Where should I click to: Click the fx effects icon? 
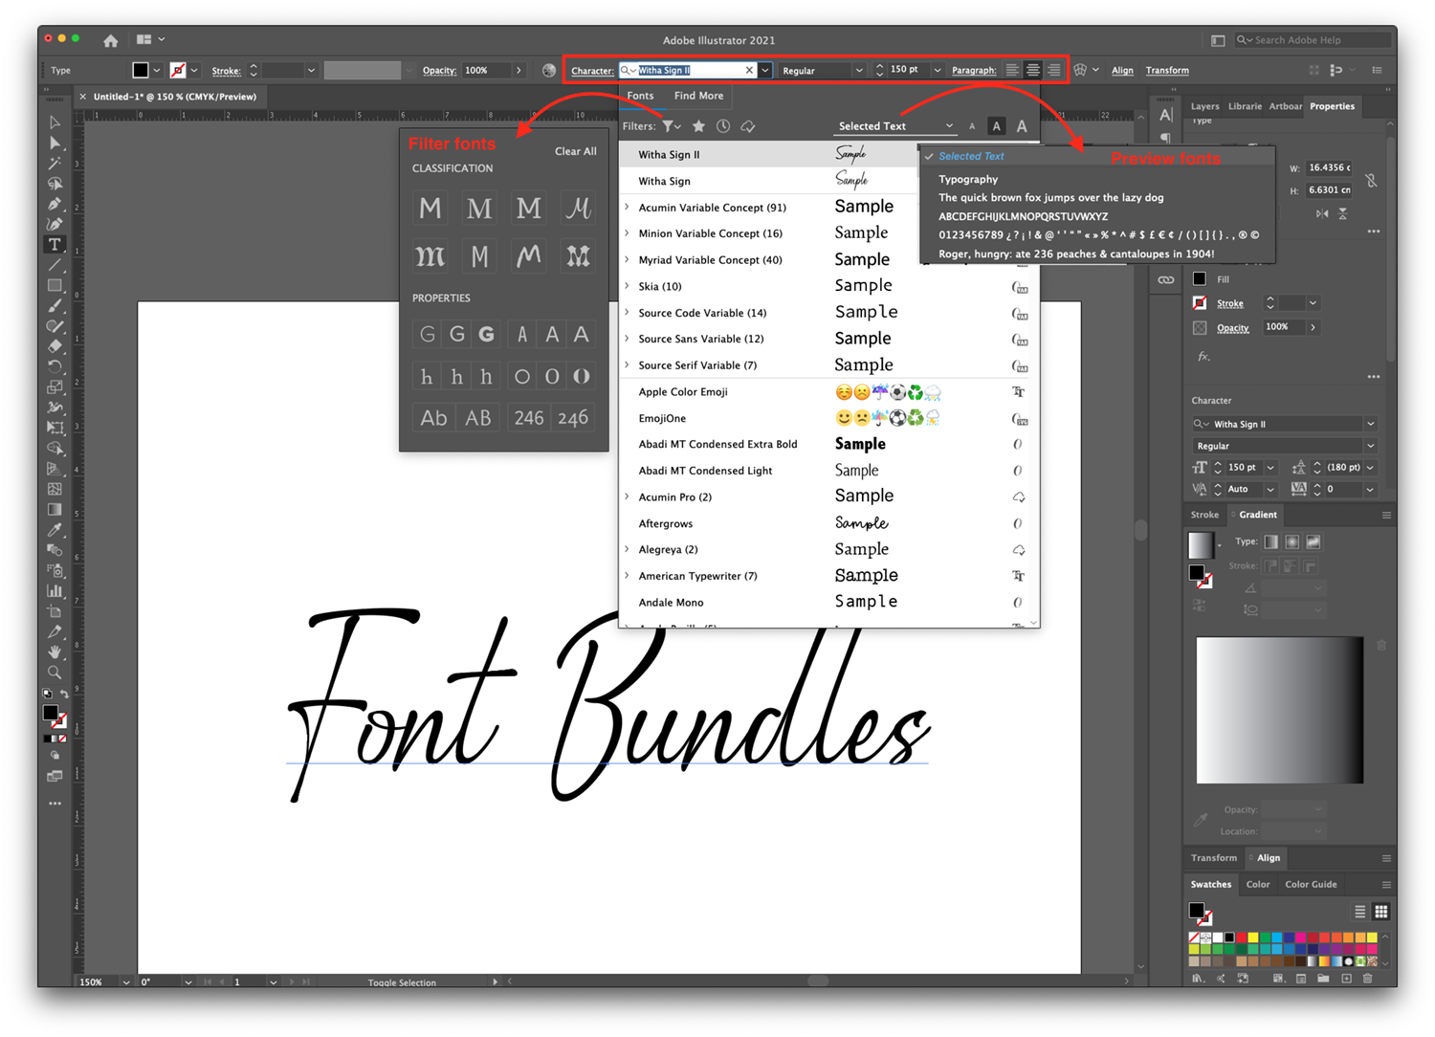tap(1203, 357)
